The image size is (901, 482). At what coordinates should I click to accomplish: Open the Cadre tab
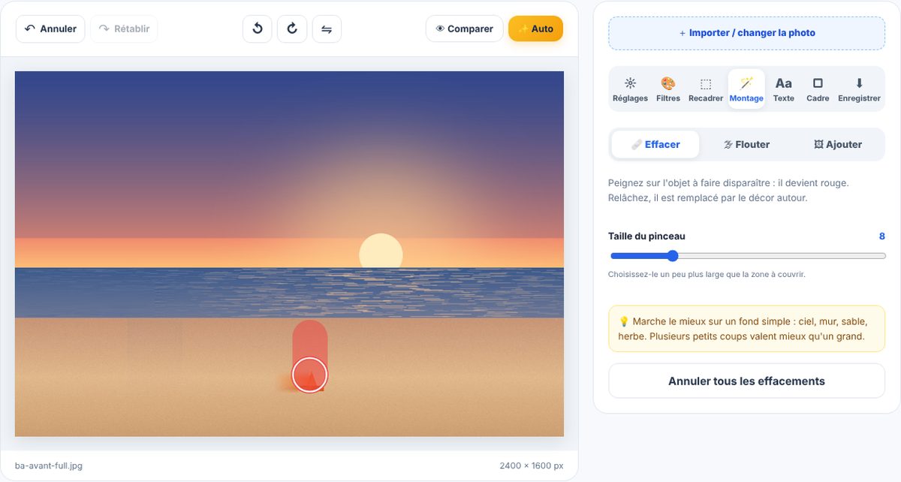click(818, 89)
